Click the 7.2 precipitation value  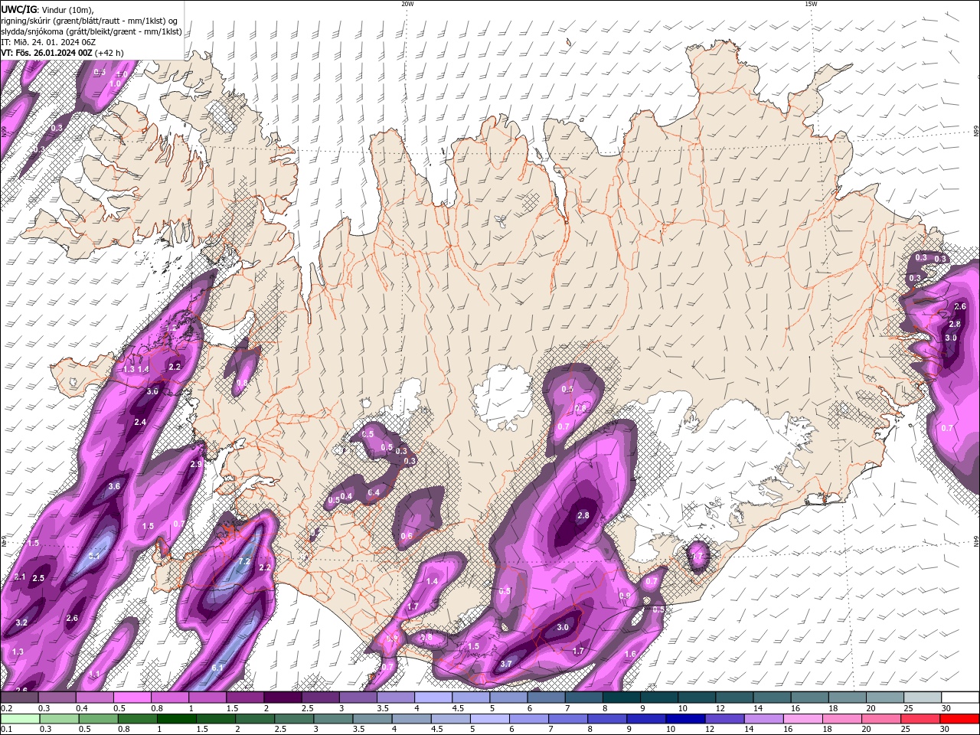click(x=245, y=561)
